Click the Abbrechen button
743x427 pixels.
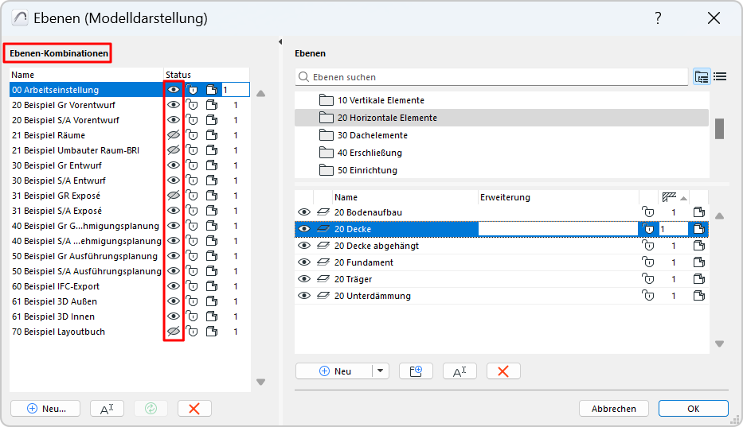tap(613, 409)
